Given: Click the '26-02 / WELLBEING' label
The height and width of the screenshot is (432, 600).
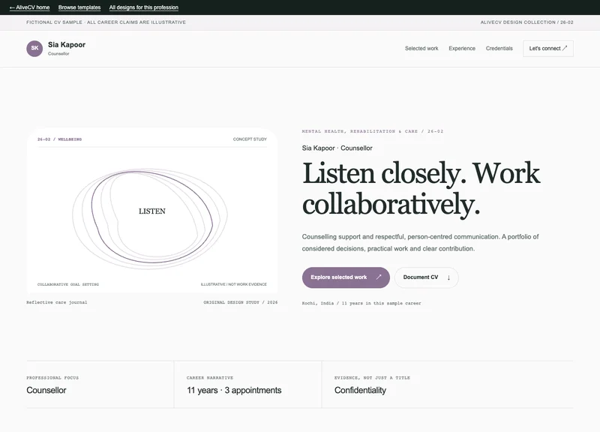Looking at the screenshot, I should pos(59,139).
